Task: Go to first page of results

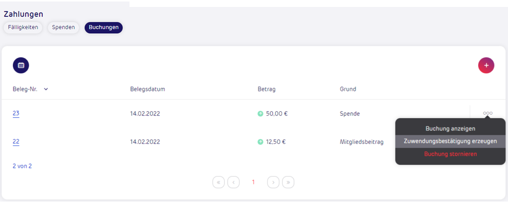Action: [x=218, y=182]
